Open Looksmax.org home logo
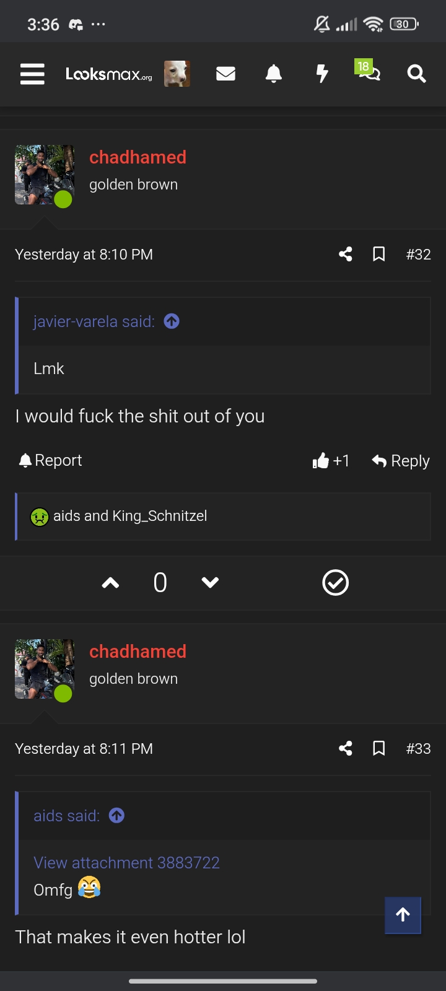Image resolution: width=446 pixels, height=991 pixels. [x=109, y=74]
